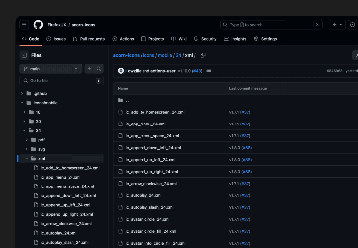Open ic_append_up_right_24.xml in the file table
This screenshot has height=248, width=358.
pos(151,172)
